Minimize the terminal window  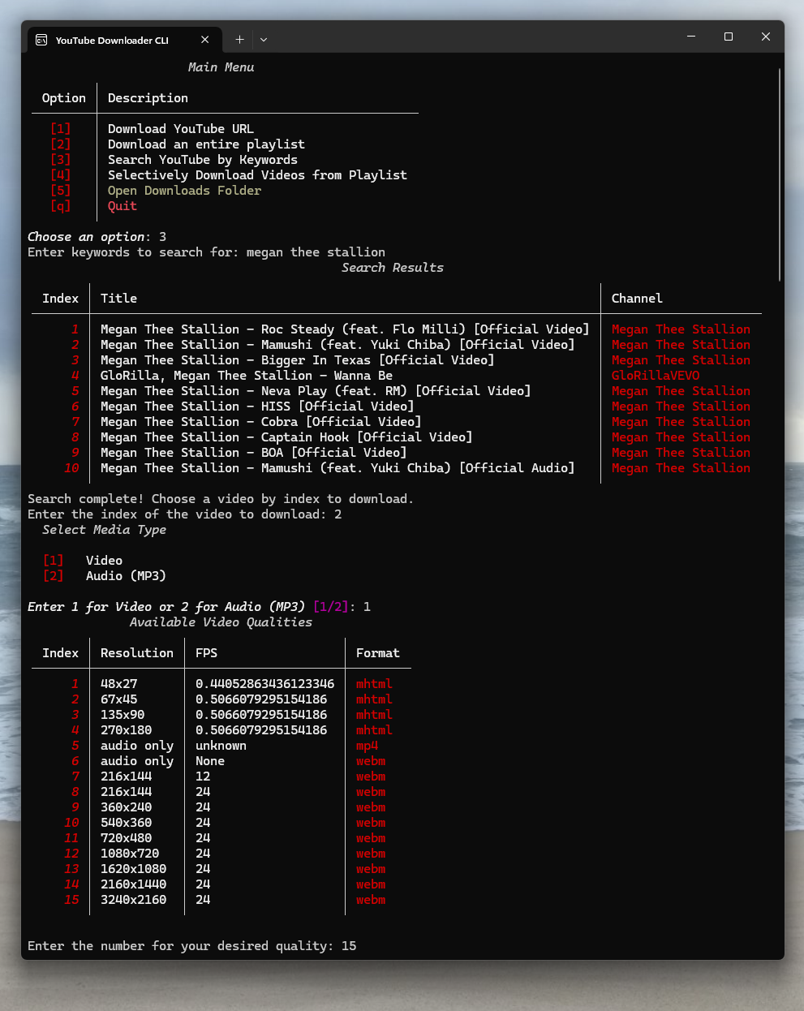pos(691,37)
